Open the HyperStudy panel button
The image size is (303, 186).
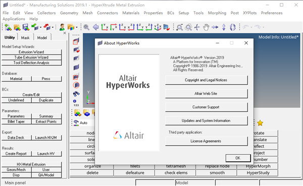(258, 173)
